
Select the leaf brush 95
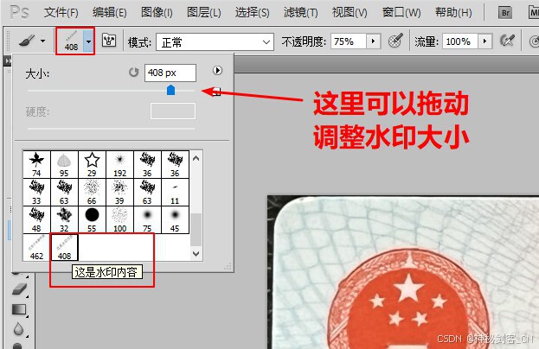64,164
